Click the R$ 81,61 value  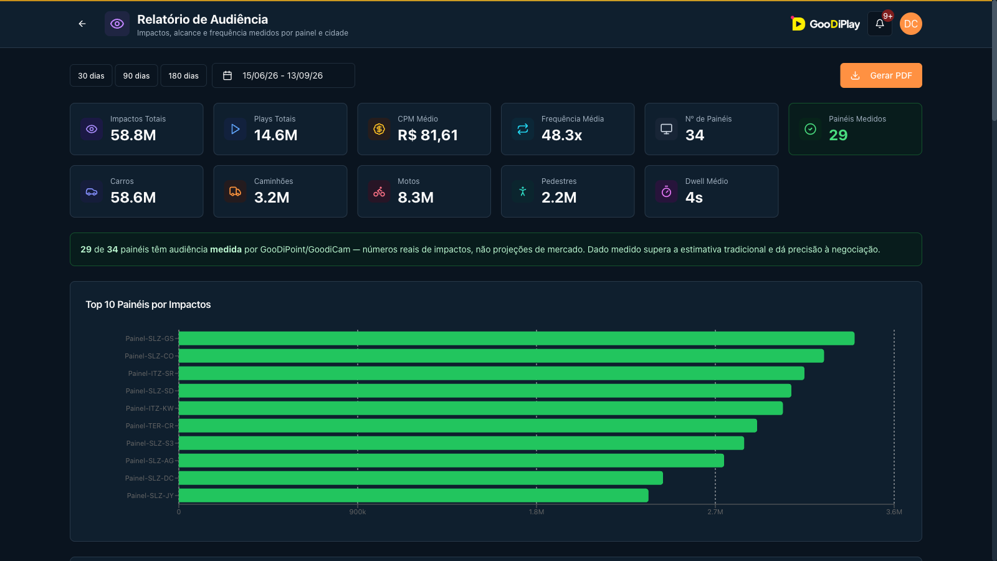click(x=428, y=135)
